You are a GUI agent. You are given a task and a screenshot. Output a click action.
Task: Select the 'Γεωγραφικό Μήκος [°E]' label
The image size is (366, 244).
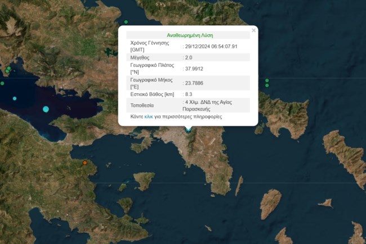[151, 83]
